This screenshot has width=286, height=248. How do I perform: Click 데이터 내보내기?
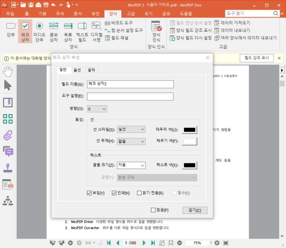click(232, 30)
